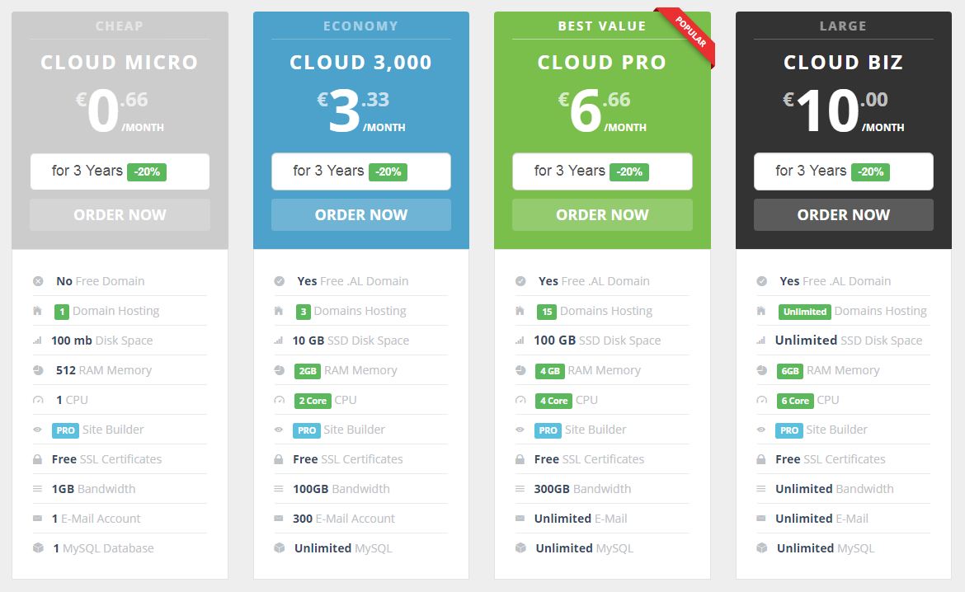Image resolution: width=965 pixels, height=592 pixels.
Task: Click the cross icon beside No Free Domain
Action: point(38,281)
